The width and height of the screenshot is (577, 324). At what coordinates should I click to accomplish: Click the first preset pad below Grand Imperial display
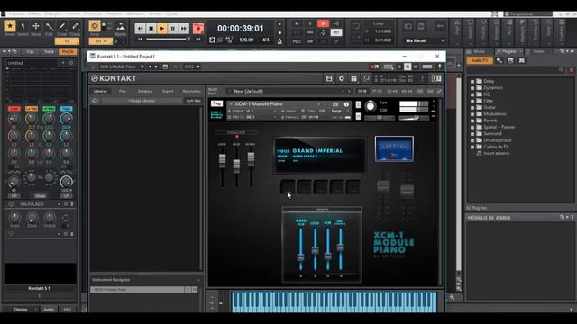coord(288,187)
